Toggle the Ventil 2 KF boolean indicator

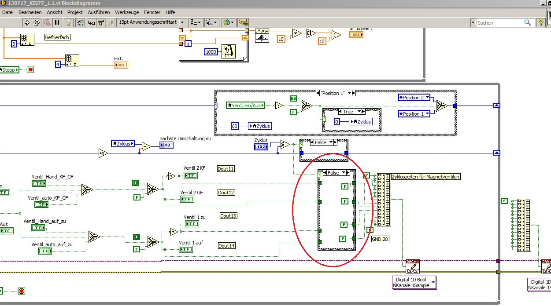coord(190,176)
